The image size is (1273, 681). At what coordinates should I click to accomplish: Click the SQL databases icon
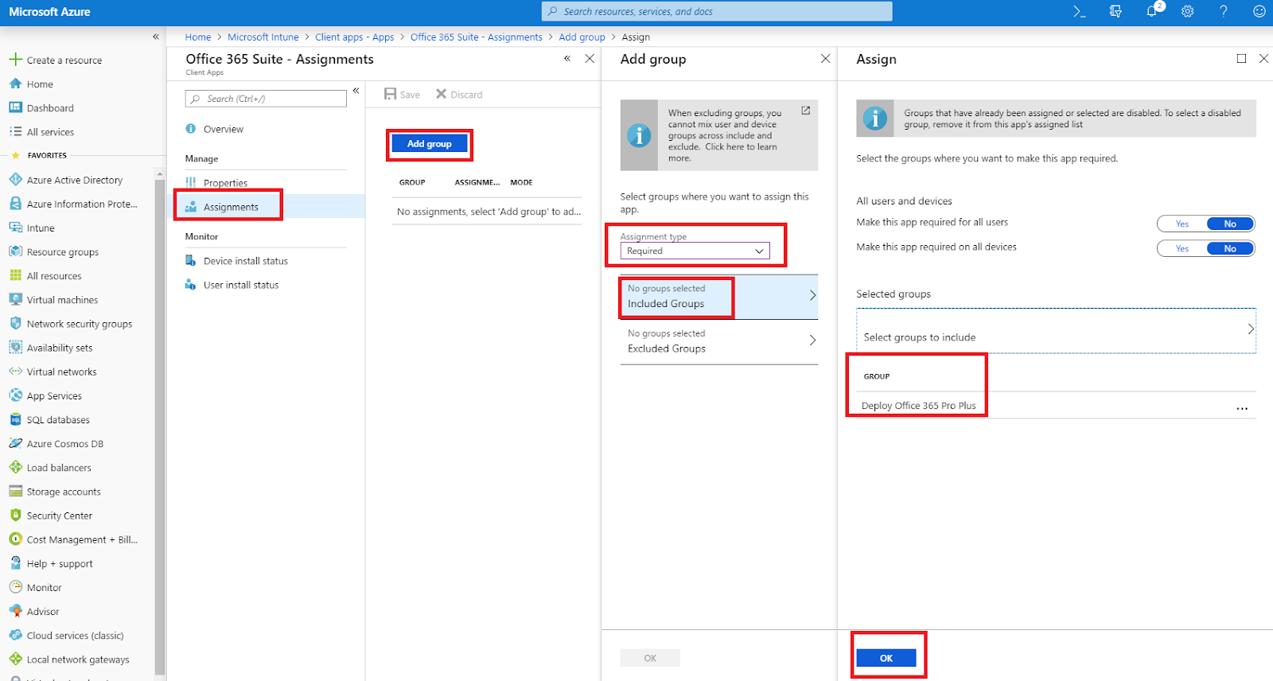[x=15, y=419]
